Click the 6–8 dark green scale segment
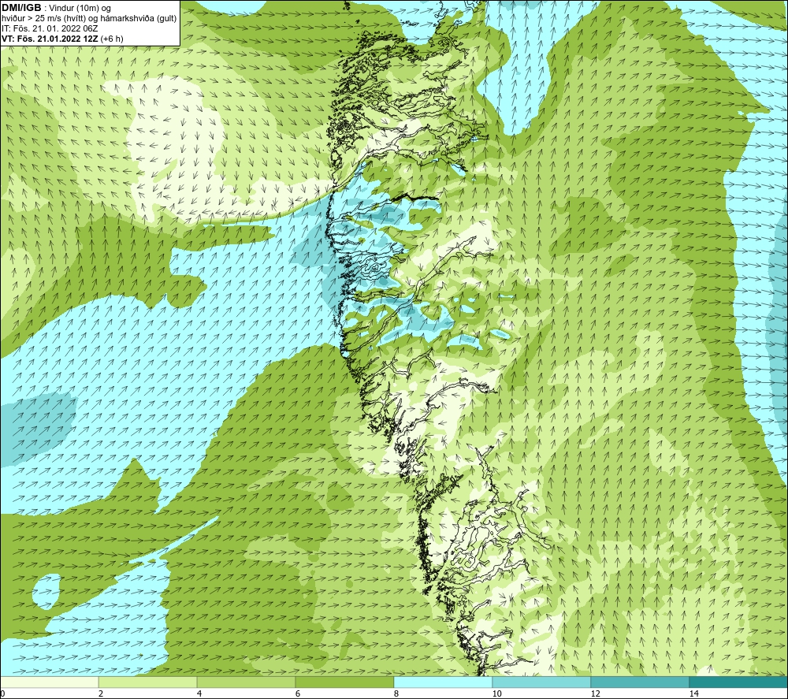This screenshot has height=699, width=788. point(345,682)
